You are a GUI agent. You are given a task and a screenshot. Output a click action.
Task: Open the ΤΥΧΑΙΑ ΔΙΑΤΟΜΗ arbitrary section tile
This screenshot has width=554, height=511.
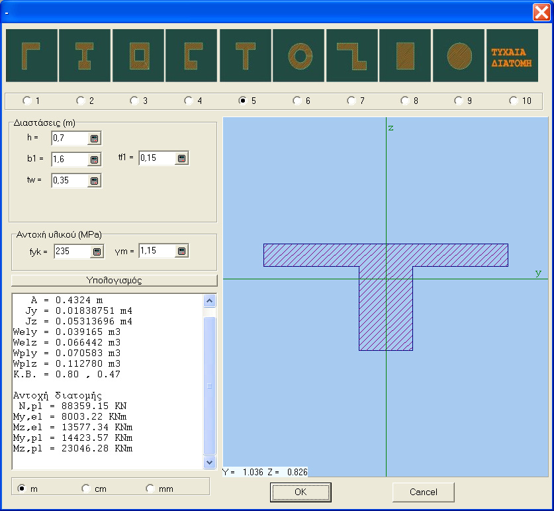(x=512, y=56)
